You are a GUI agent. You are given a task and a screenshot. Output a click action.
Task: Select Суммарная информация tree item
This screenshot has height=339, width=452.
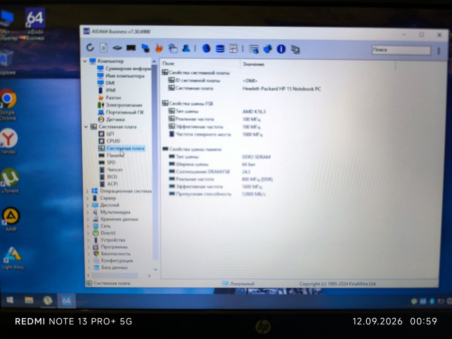click(x=124, y=68)
